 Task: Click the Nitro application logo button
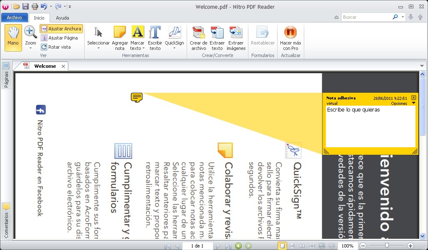pos(5,7)
